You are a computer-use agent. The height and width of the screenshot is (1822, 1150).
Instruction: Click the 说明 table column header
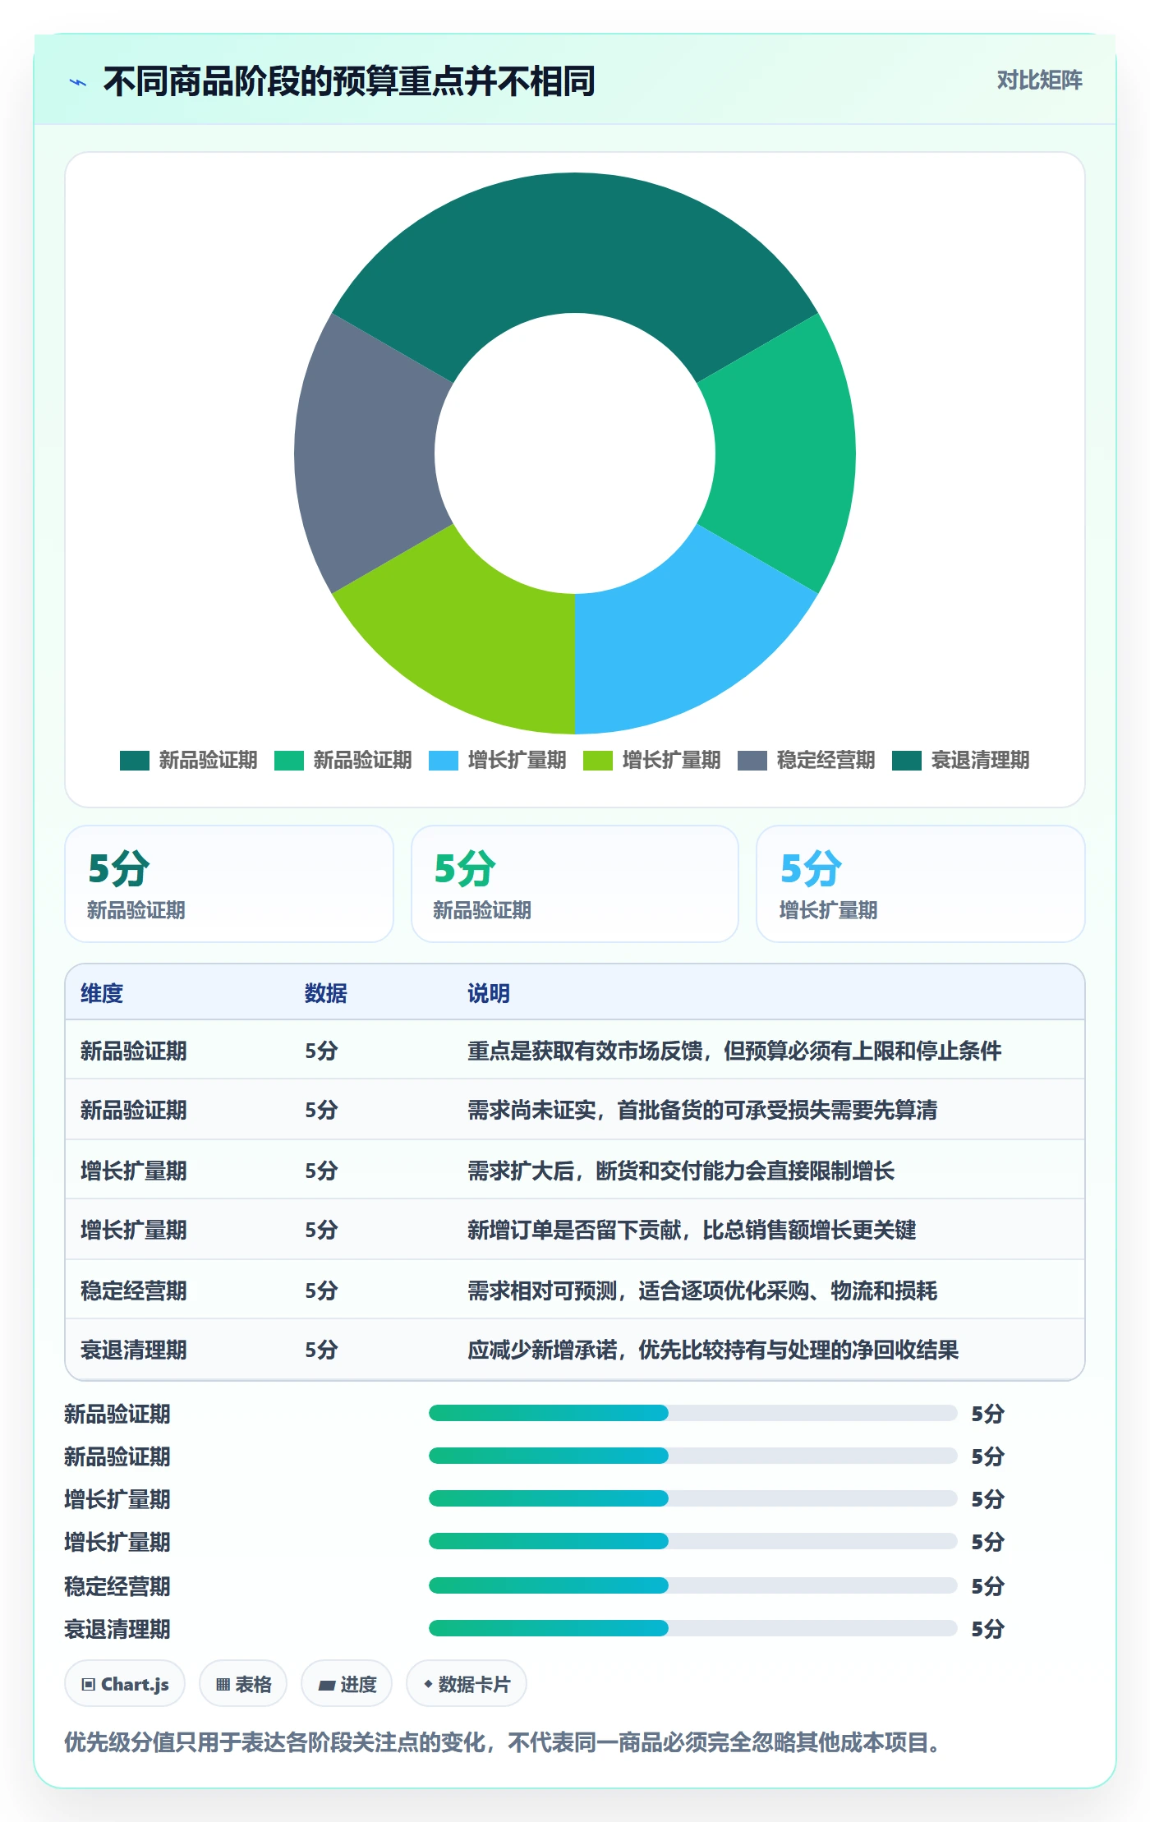point(489,993)
